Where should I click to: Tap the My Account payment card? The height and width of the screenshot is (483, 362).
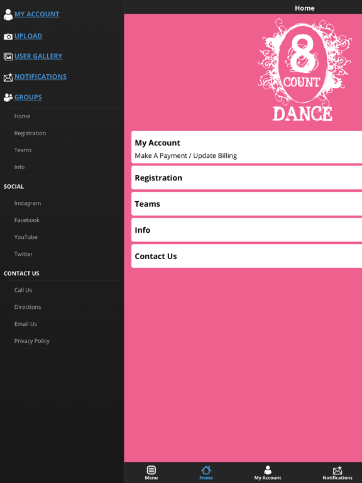(x=246, y=147)
